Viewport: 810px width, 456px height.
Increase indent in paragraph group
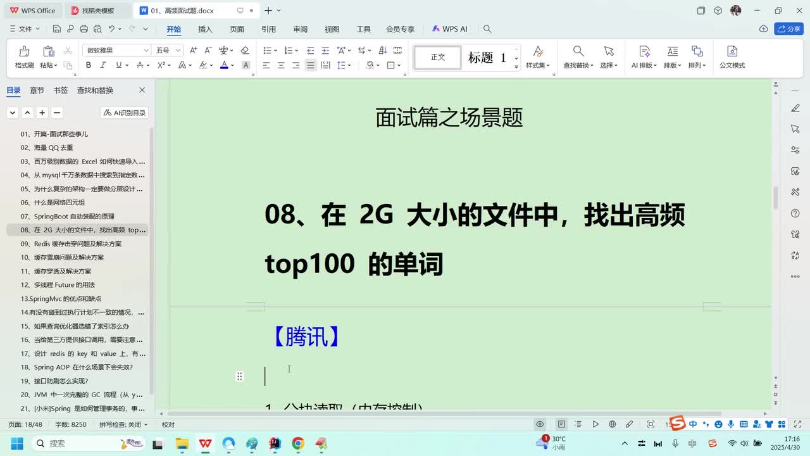[325, 51]
